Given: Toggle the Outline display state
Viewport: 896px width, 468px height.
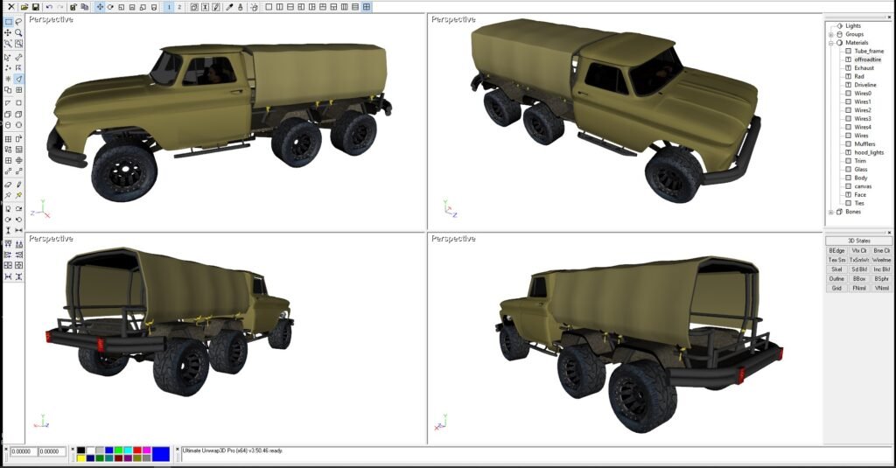Looking at the screenshot, I should [x=836, y=278].
